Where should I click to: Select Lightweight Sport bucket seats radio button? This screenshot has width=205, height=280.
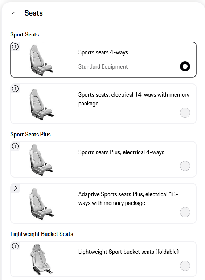(x=185, y=266)
